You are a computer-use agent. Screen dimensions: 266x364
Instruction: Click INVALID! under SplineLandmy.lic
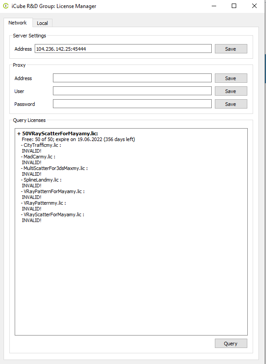click(x=32, y=186)
